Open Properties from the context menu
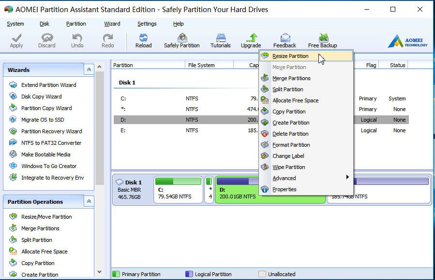Viewport: 435px width, 280px height. point(306,189)
